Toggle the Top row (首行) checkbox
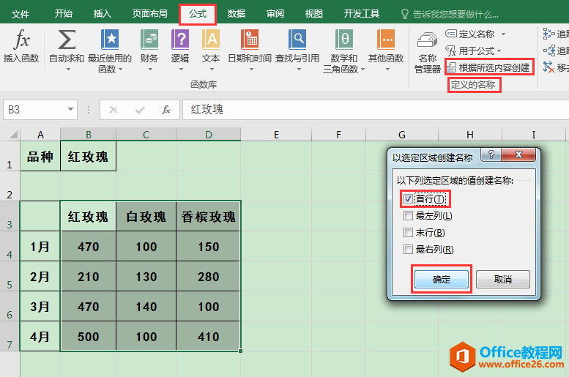 [408, 199]
